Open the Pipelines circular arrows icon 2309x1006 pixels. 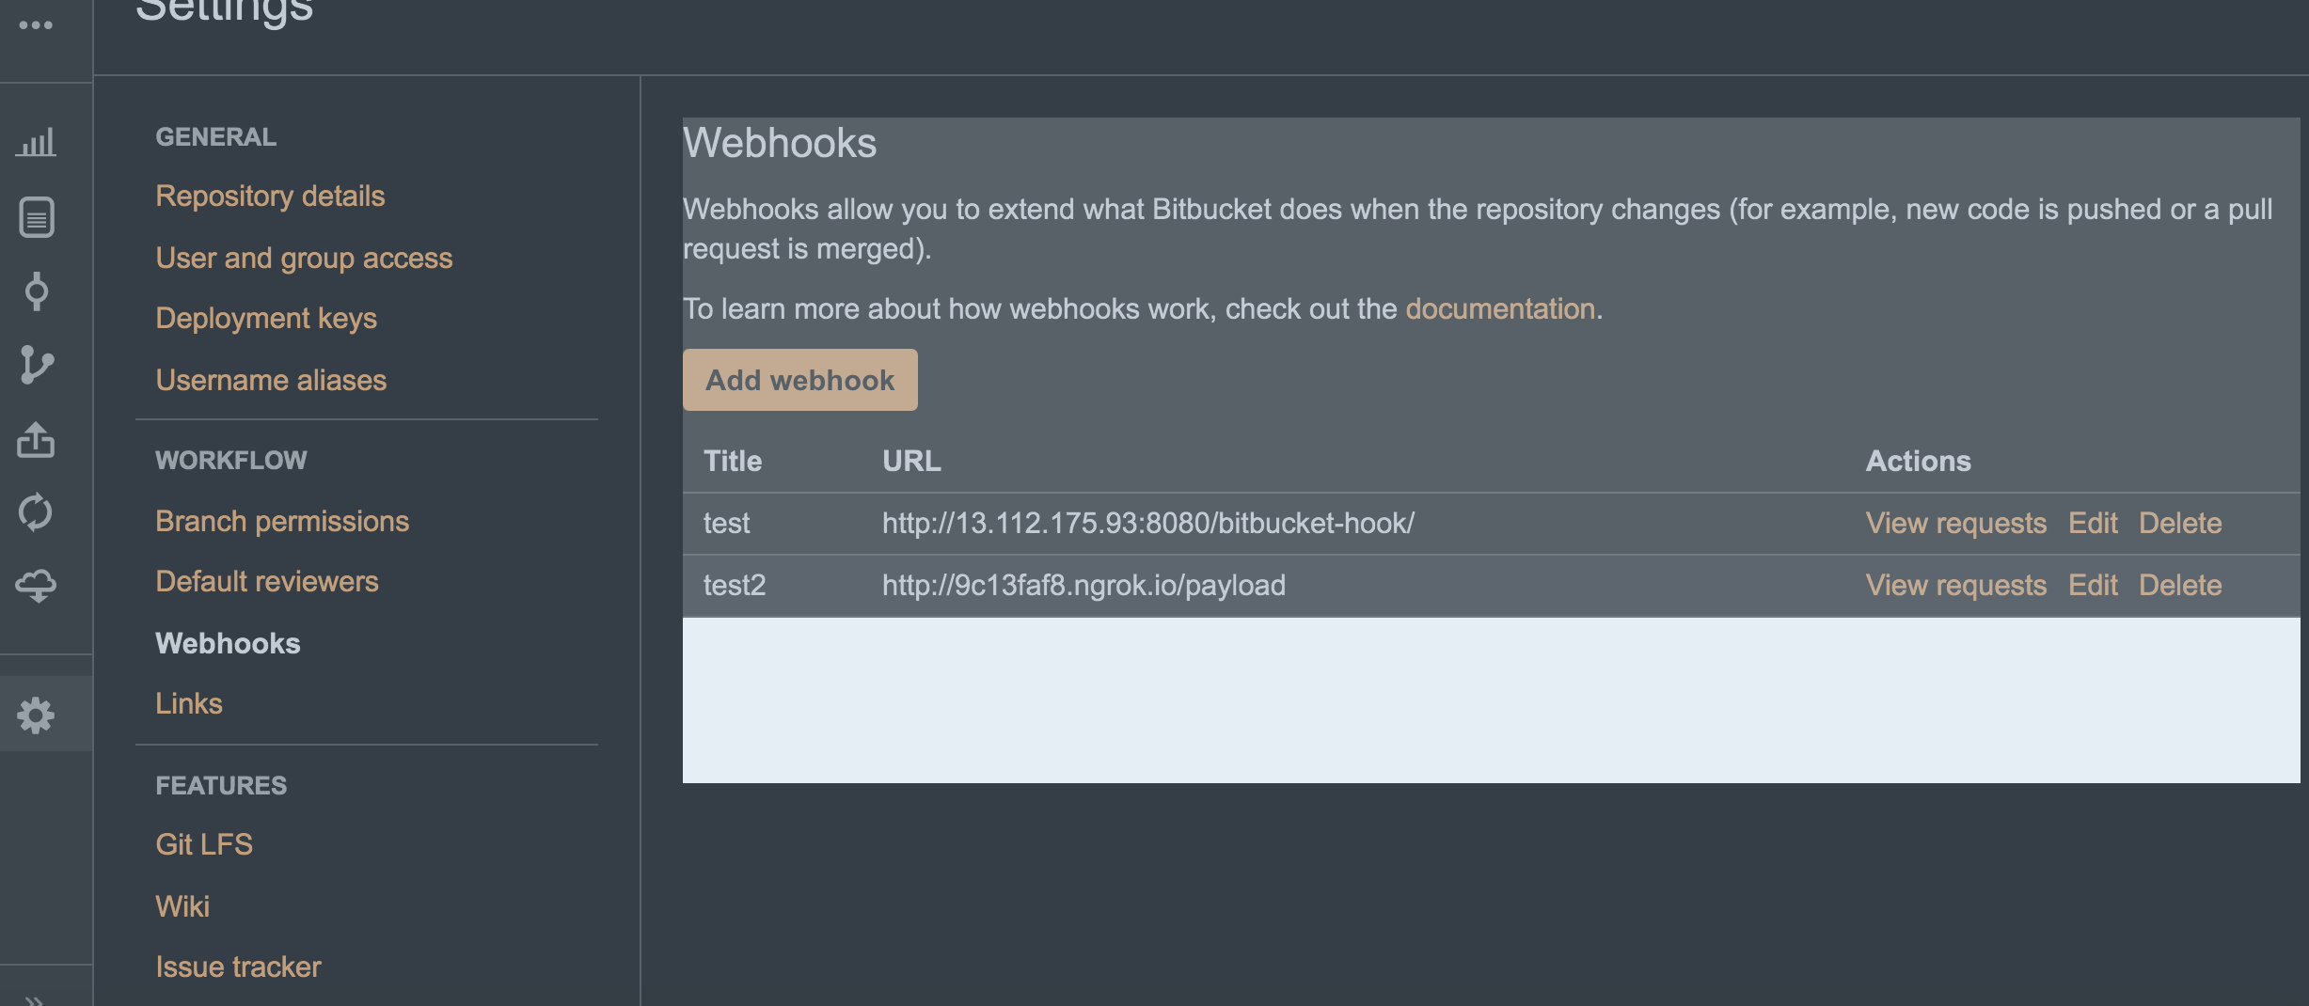coord(36,512)
